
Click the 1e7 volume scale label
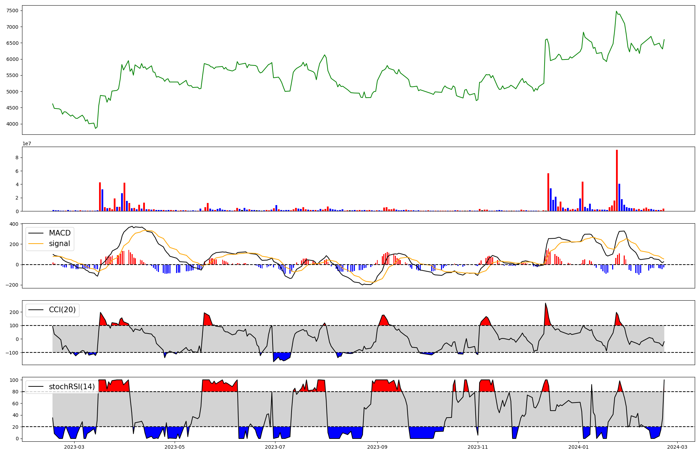point(27,143)
